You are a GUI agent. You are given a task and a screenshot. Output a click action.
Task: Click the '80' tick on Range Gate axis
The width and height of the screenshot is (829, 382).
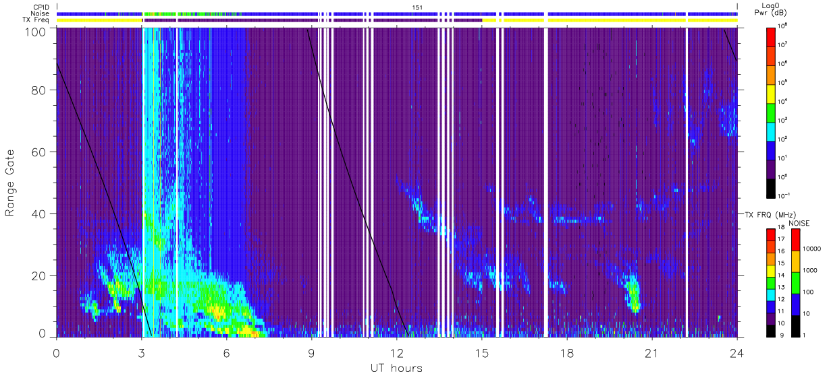click(x=39, y=90)
